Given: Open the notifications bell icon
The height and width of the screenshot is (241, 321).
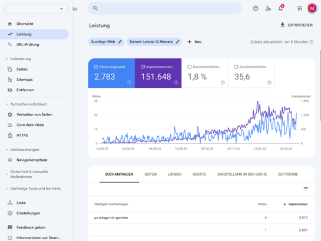Looking at the screenshot, I should tap(280, 8).
